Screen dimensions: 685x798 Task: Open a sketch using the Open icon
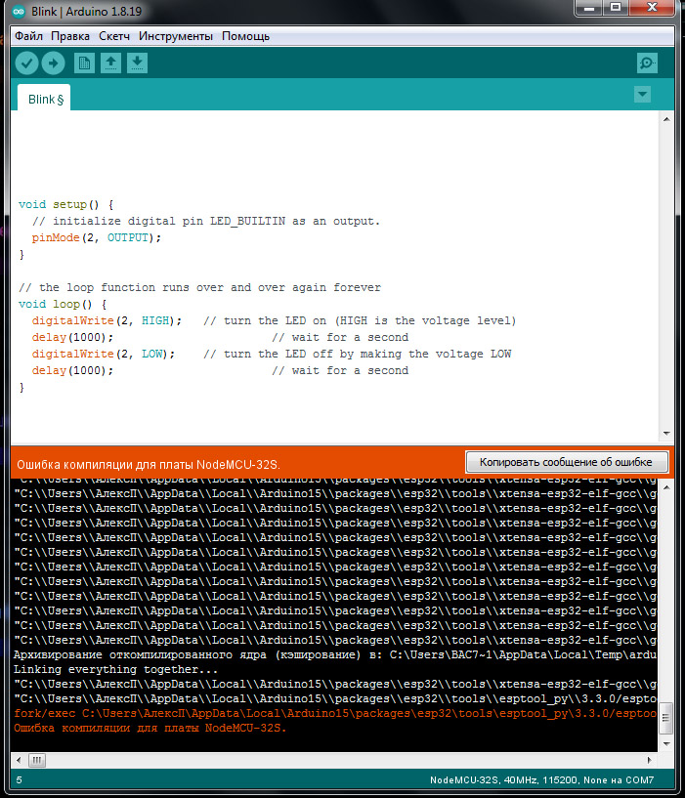coord(110,63)
